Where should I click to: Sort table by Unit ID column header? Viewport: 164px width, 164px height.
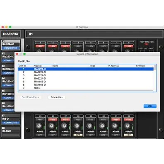coord(22,66)
